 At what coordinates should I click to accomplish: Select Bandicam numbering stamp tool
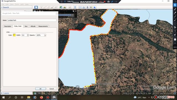(x=175, y=27)
